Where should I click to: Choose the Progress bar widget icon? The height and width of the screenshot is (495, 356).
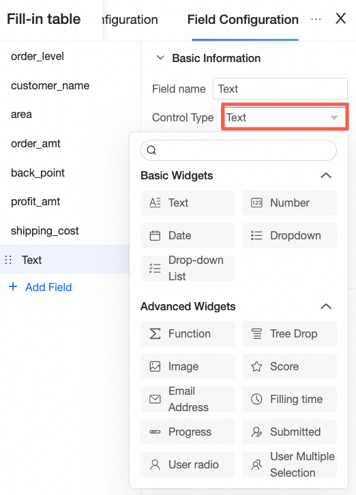pyautogui.click(x=155, y=432)
